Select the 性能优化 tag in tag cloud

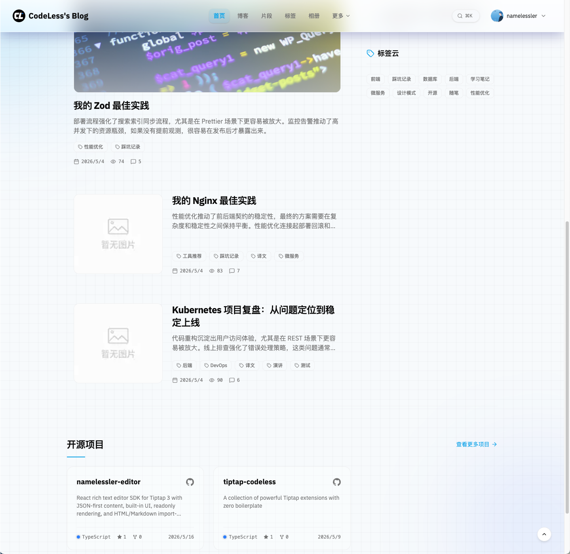[480, 93]
